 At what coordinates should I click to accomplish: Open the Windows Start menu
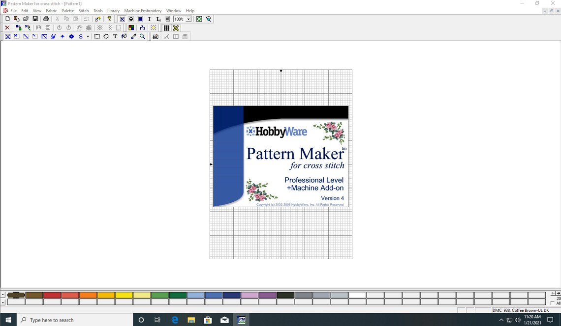click(8, 320)
